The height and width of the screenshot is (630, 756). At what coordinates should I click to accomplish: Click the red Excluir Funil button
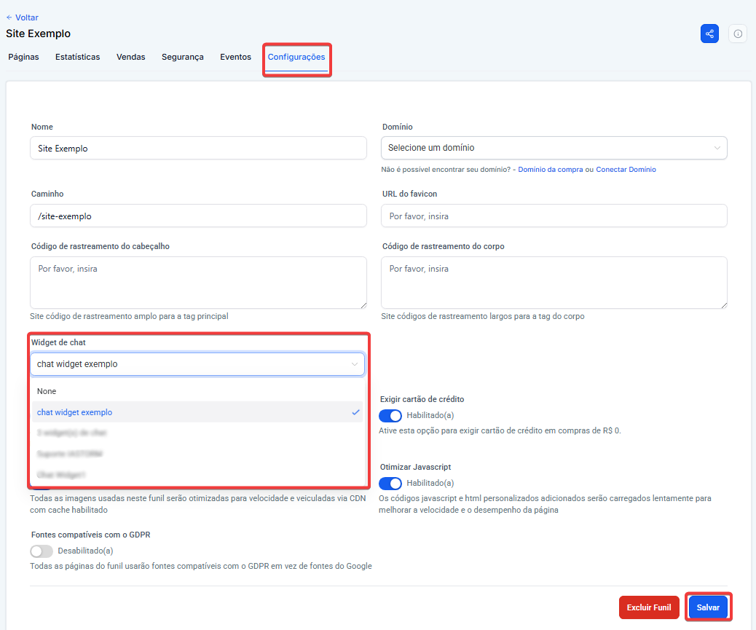click(648, 607)
